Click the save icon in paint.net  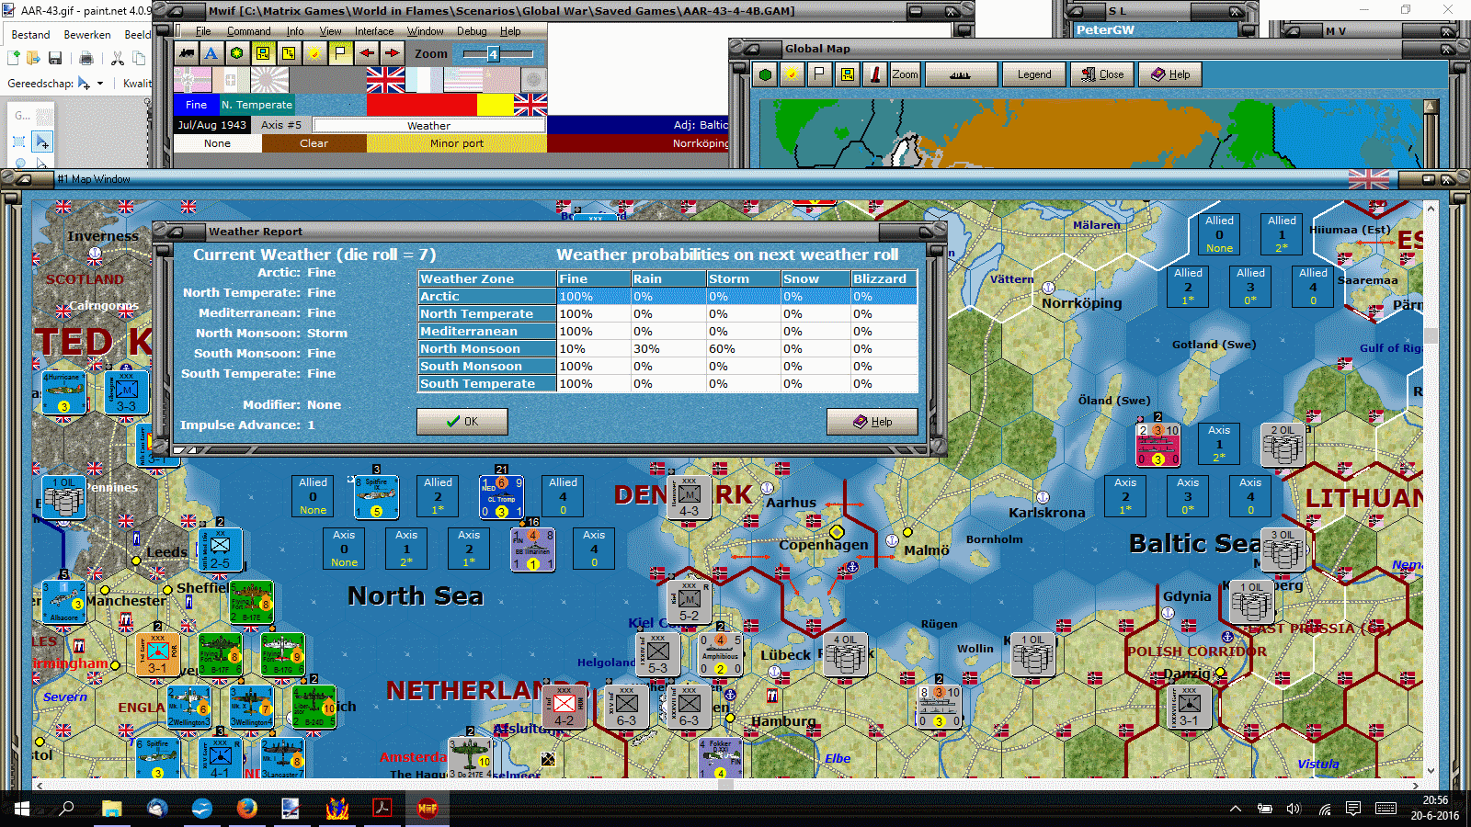(x=55, y=59)
